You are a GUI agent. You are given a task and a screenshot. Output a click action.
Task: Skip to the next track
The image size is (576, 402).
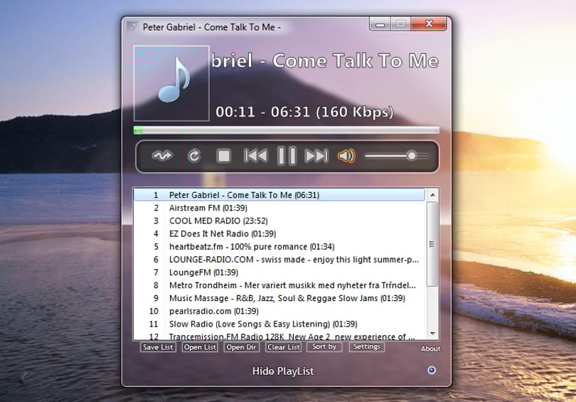316,156
